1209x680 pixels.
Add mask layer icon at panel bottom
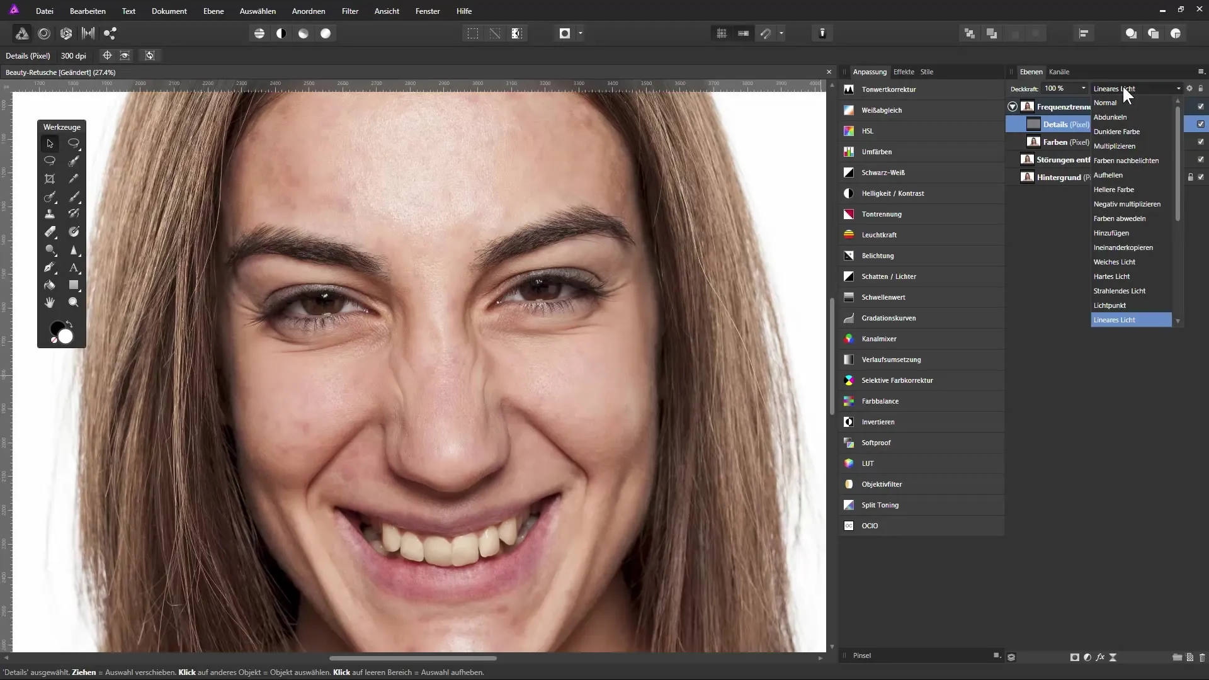point(1075,657)
